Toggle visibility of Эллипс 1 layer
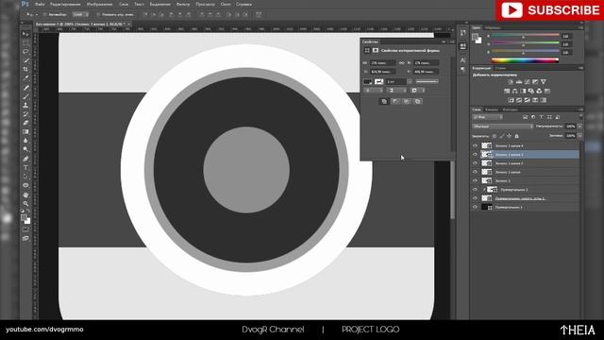This screenshot has height=340, width=604. (475, 180)
